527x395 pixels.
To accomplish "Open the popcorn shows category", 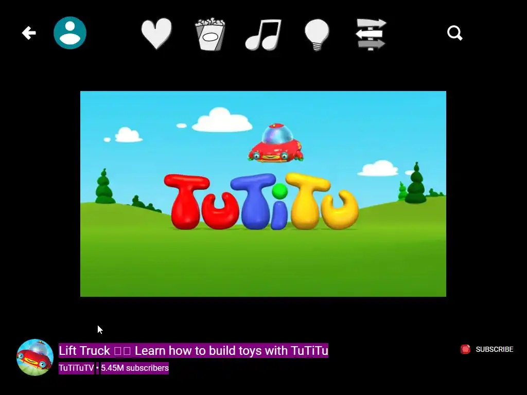I will pos(210,34).
